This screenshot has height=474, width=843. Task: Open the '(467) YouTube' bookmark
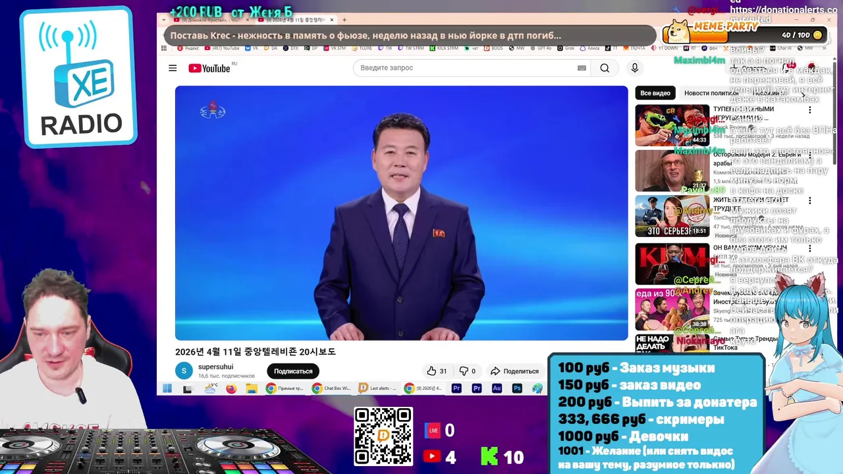(222, 48)
